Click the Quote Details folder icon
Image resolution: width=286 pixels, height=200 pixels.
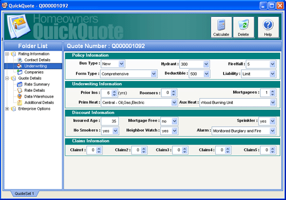click(x=13, y=78)
